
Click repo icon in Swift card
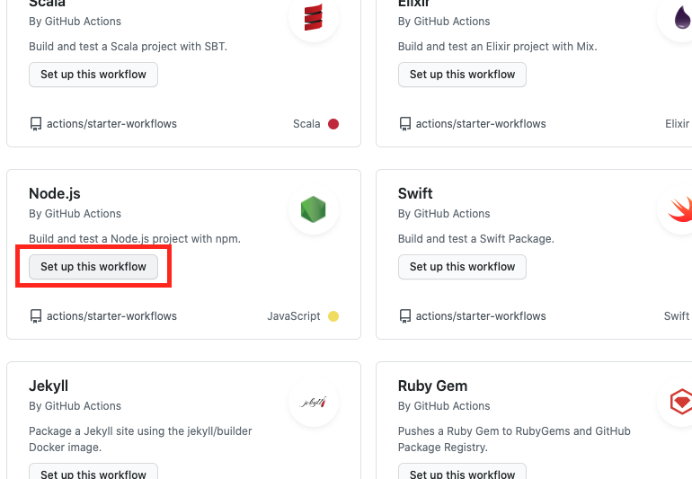click(x=405, y=316)
